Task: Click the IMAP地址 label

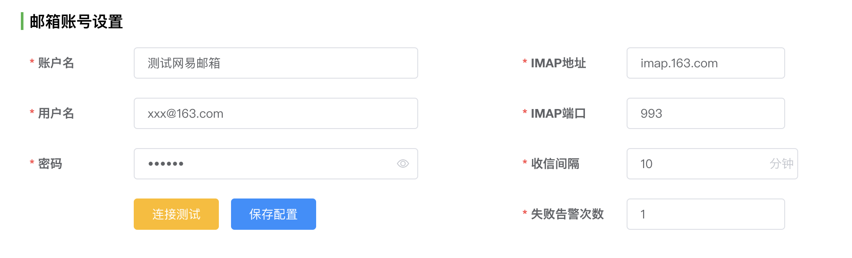Action: pyautogui.click(x=558, y=63)
